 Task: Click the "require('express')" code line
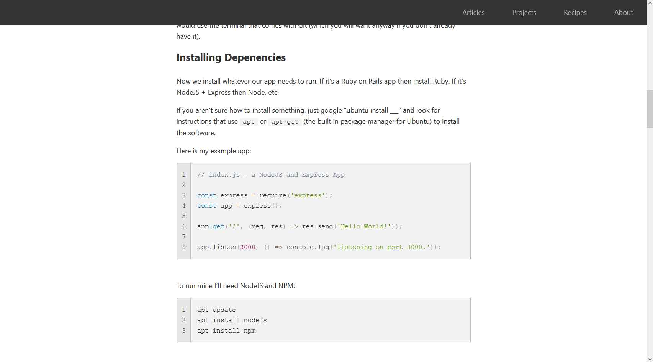coord(265,195)
